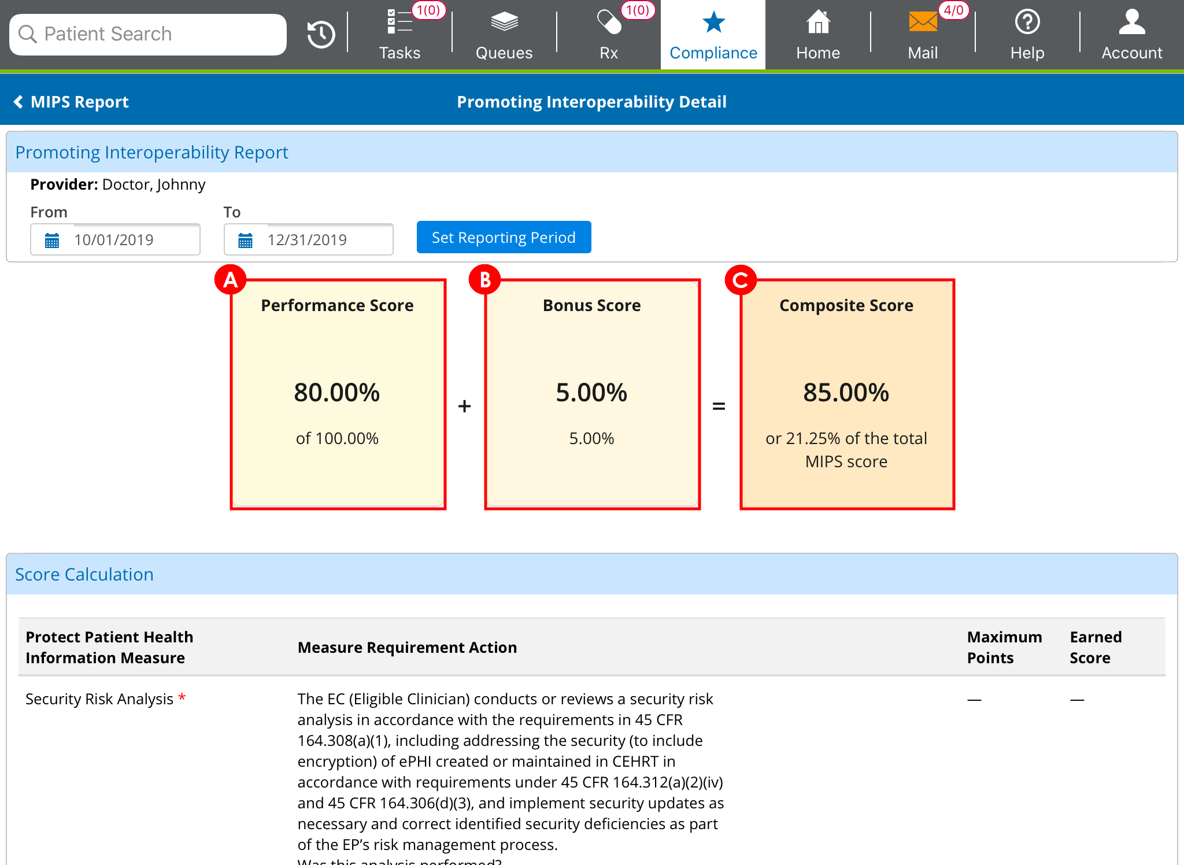Select the Bonus Score card
1184x865 pixels.
592,394
